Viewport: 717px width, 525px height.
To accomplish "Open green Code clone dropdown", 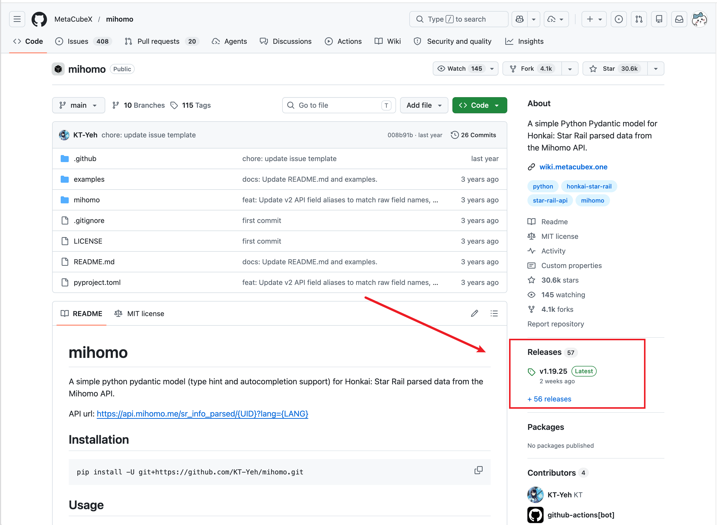I will (x=480, y=105).
